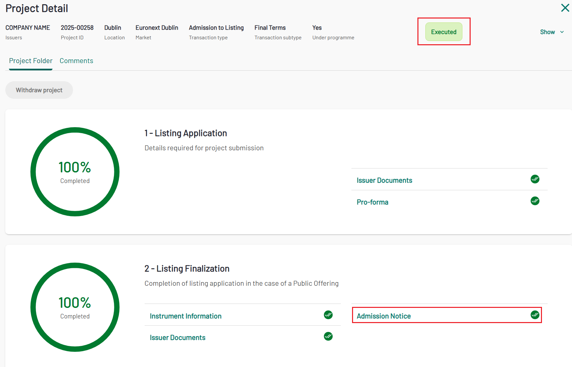572x367 pixels.
Task: Expand the Show dropdown
Action: pos(547,32)
